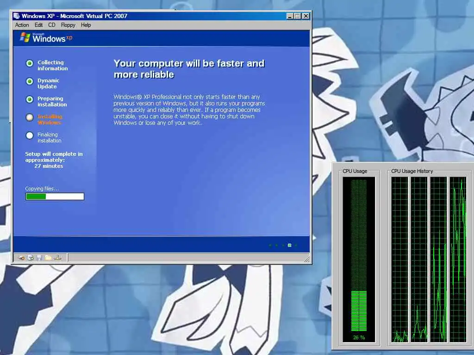Click the shared folders status icon
The height and width of the screenshot is (355, 474).
point(48,257)
